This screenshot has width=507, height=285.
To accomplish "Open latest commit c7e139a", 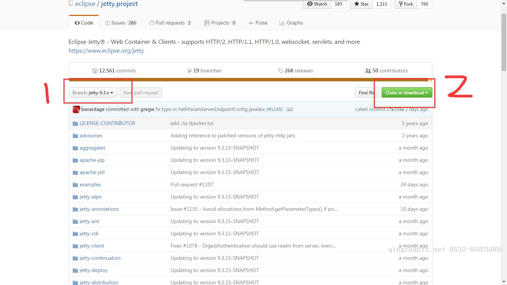I will click(x=395, y=109).
